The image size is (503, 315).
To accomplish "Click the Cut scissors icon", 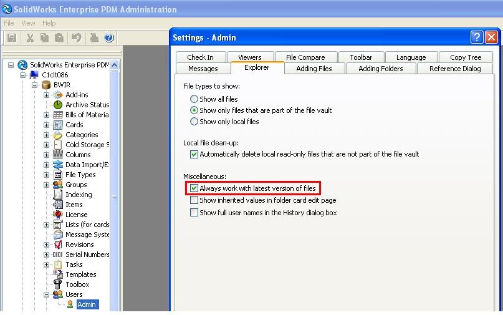I will (x=30, y=38).
